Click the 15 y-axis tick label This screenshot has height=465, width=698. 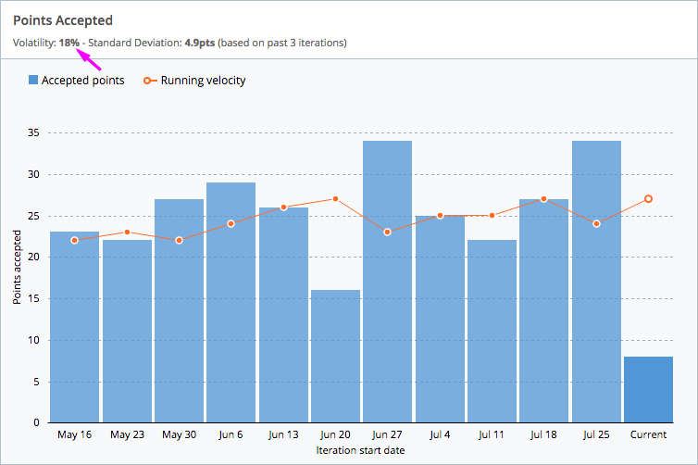34,298
